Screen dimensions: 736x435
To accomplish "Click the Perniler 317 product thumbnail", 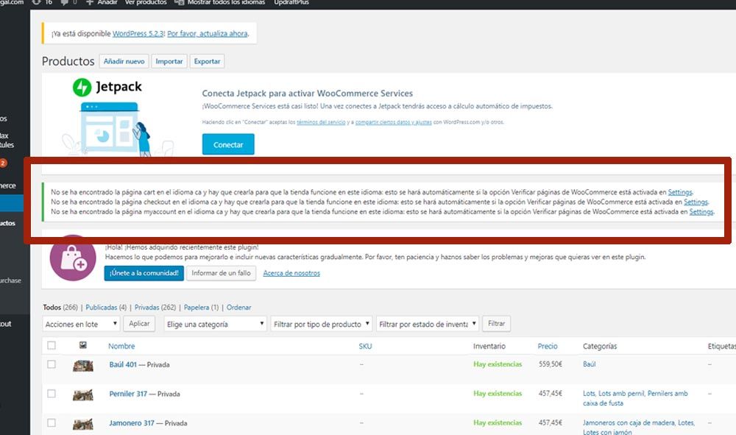I will (x=83, y=395).
